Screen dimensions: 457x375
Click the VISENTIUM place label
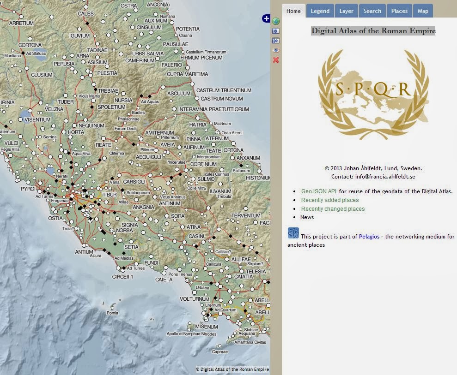tap(37, 119)
